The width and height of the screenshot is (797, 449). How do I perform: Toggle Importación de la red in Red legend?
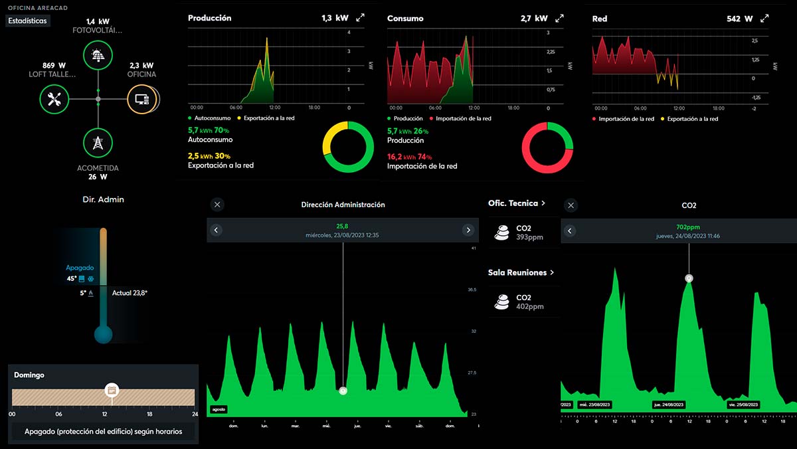tap(623, 119)
